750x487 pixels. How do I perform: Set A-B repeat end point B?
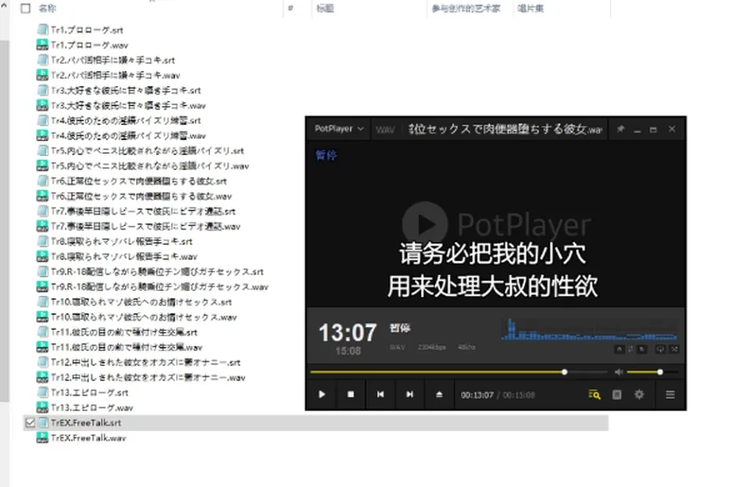pos(642,350)
